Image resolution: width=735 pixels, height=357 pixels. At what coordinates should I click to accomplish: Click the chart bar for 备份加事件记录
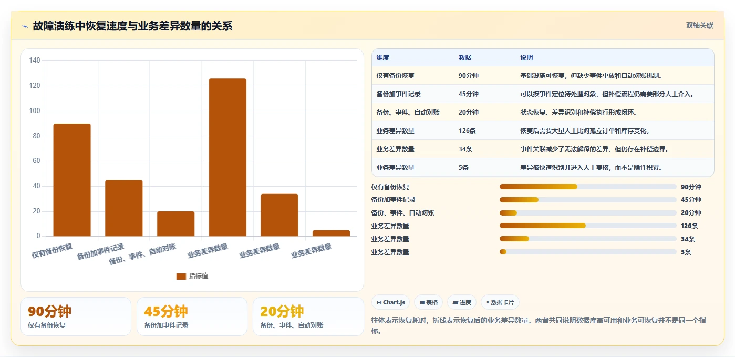124,208
